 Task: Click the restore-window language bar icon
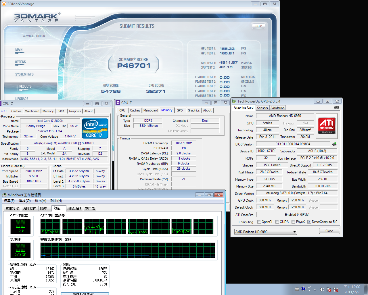pos(310,287)
